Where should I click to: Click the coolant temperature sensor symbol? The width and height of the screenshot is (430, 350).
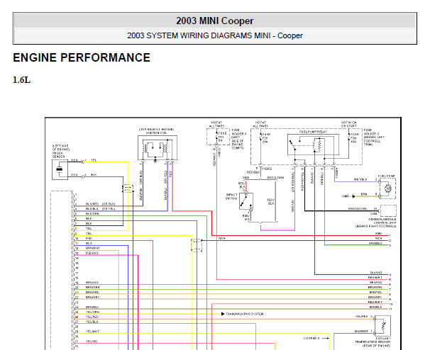tap(383, 326)
